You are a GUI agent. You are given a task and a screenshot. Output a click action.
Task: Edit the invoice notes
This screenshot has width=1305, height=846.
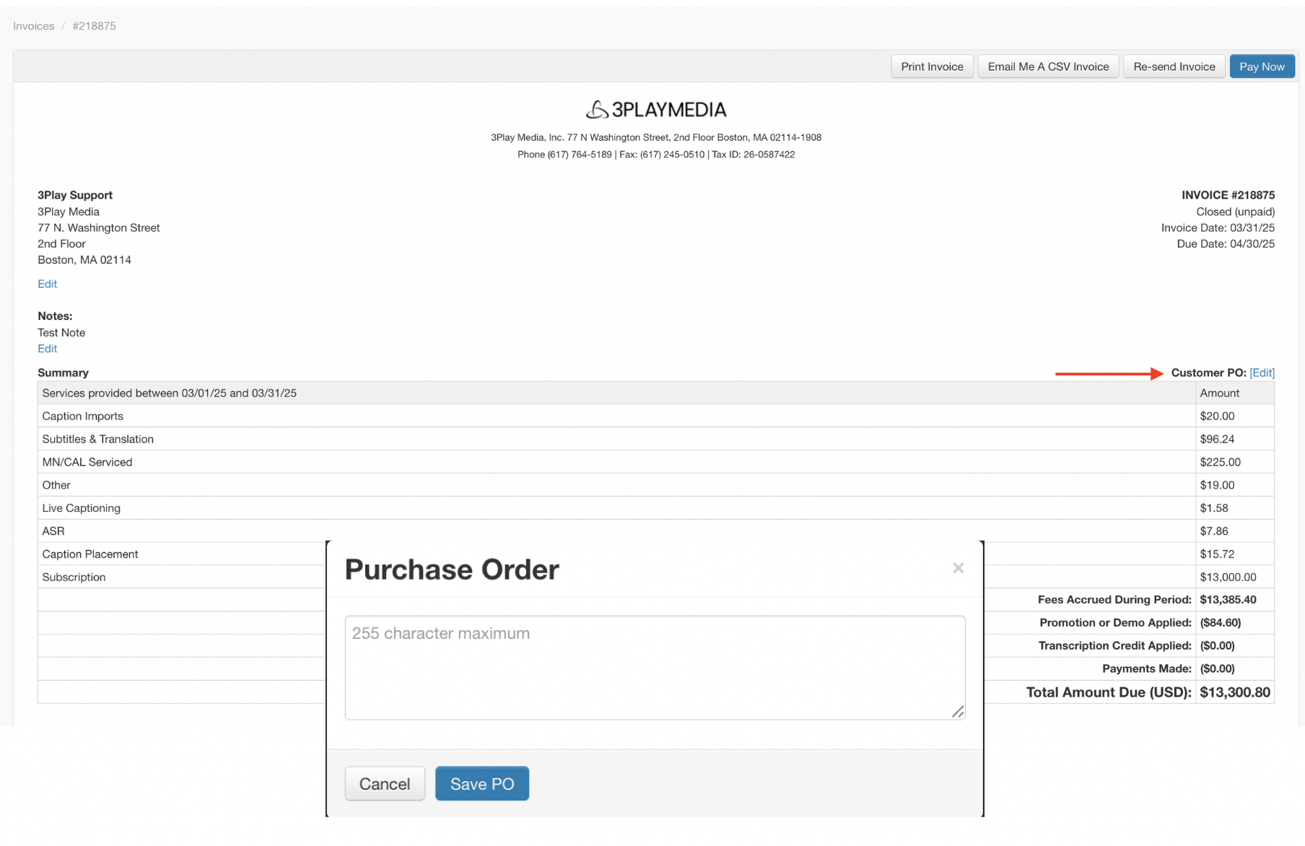[48, 349]
